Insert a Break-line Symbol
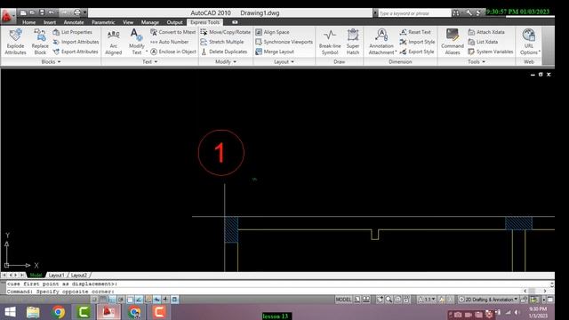 330,42
